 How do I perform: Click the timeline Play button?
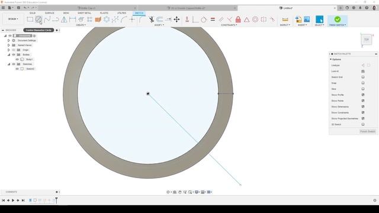(13, 200)
